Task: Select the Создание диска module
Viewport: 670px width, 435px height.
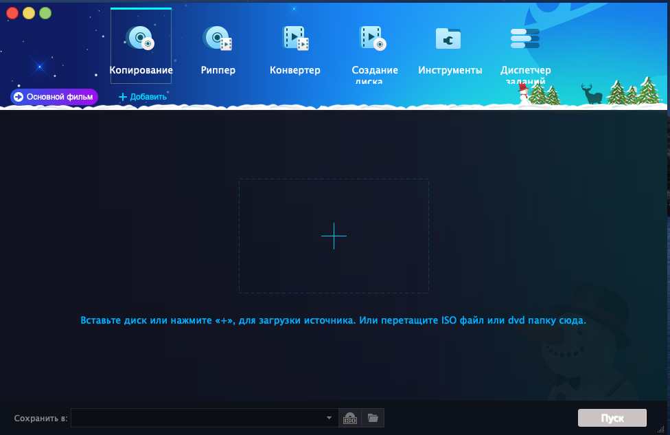Action: pos(373,38)
